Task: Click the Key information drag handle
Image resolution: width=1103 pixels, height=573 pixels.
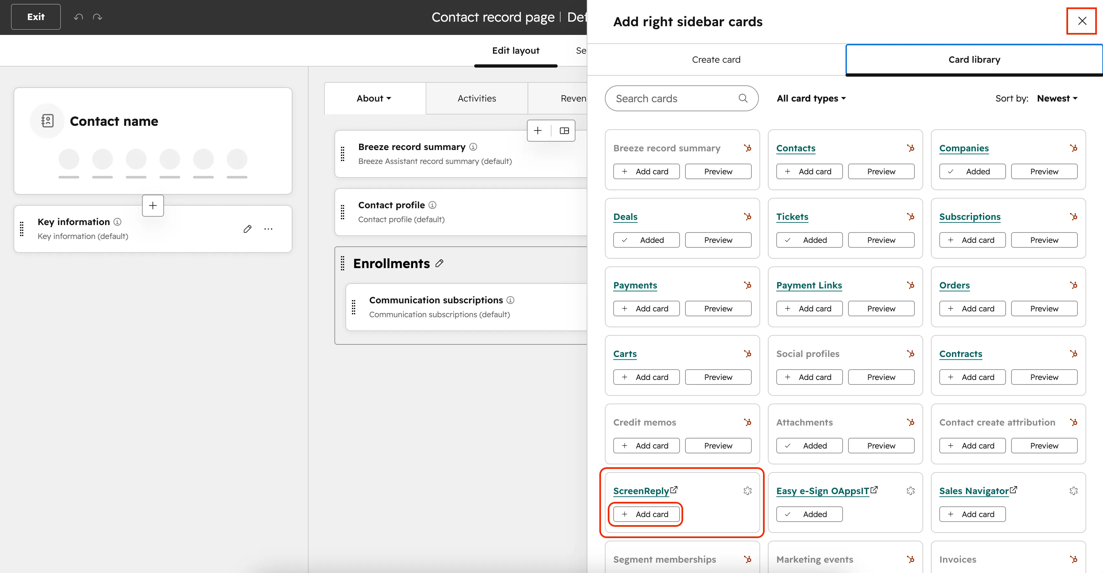Action: [x=22, y=229]
